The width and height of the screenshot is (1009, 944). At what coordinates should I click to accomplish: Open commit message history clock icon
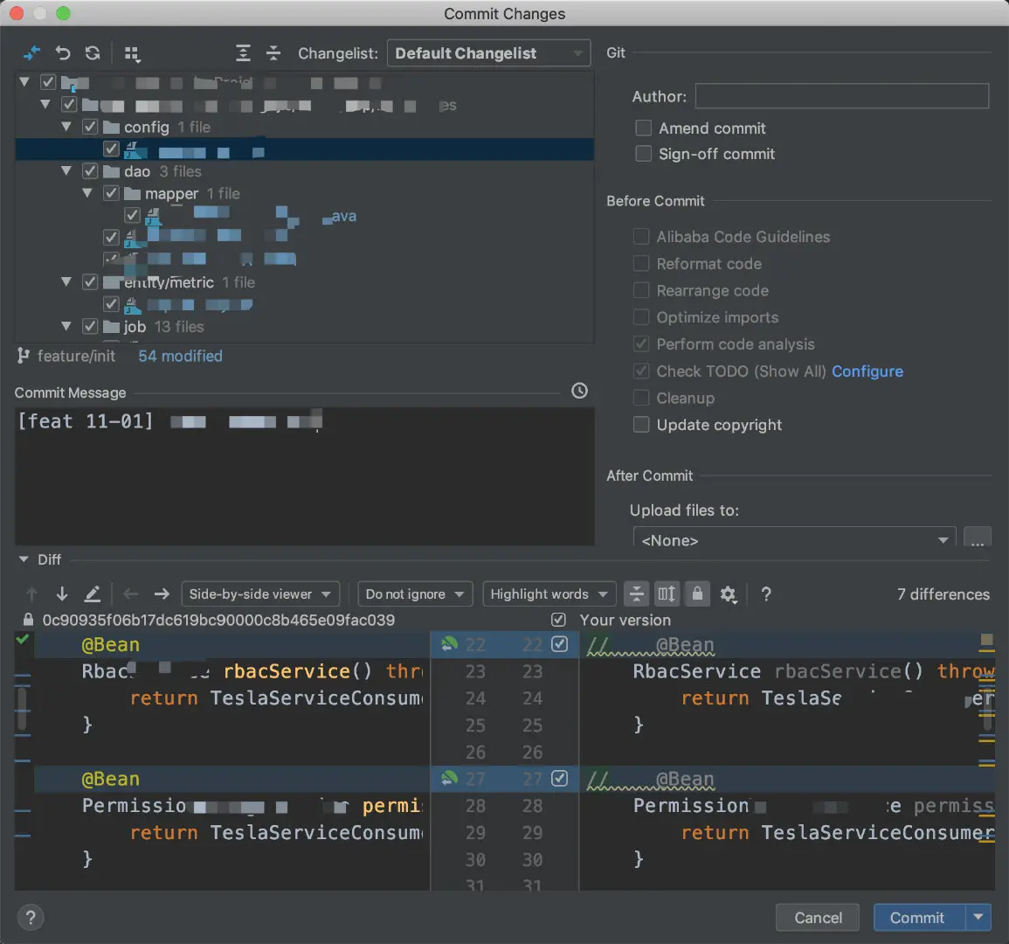click(x=579, y=391)
